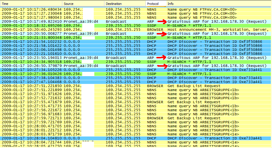The image size is (272, 148).
Task: Select SSDP M-SEARCH packet at 10:21:33.800348
Action: pyautogui.click(x=136, y=38)
